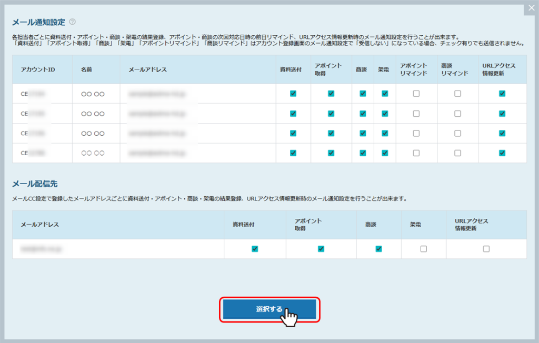Click the アカウントID column header
The height and width of the screenshot is (343, 539).
38,69
